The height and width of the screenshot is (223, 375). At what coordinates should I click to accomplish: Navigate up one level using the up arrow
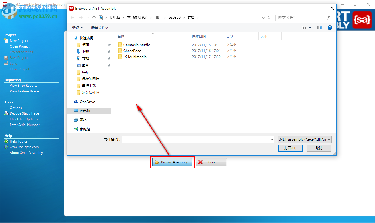pyautogui.click(x=94, y=18)
